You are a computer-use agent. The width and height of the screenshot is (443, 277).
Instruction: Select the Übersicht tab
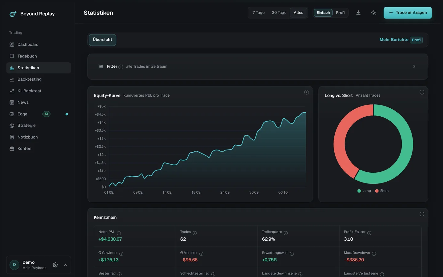[102, 40]
